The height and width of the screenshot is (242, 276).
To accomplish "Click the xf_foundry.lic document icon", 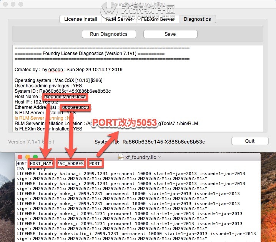I will 121,157.
